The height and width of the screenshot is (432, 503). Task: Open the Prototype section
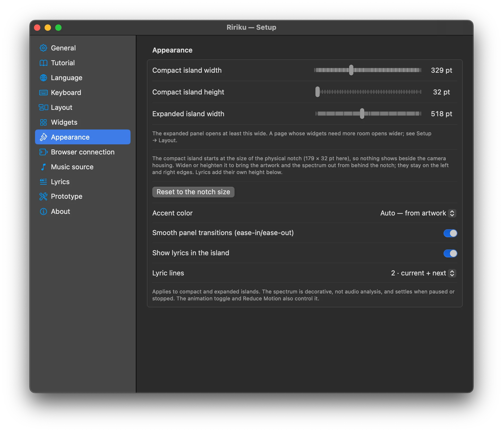point(83,196)
